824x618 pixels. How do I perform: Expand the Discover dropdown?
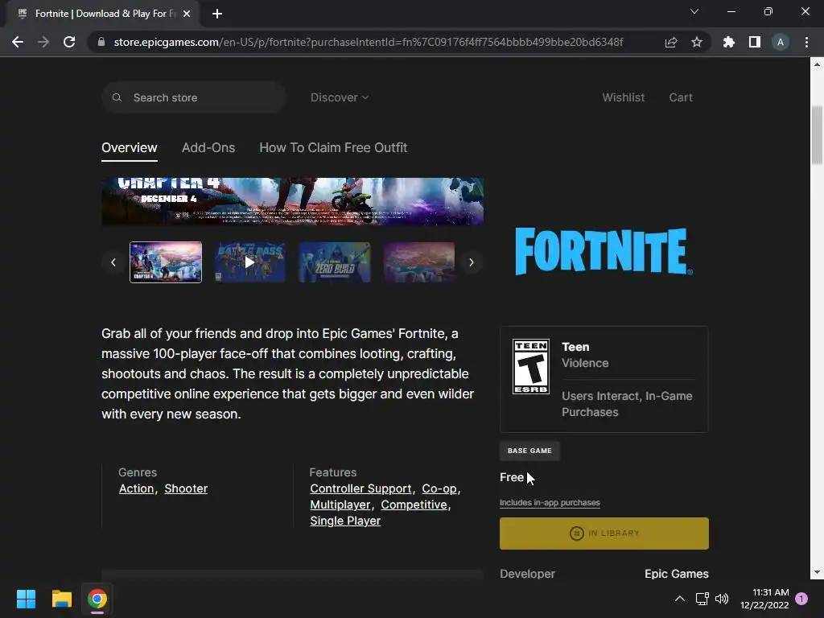click(340, 97)
